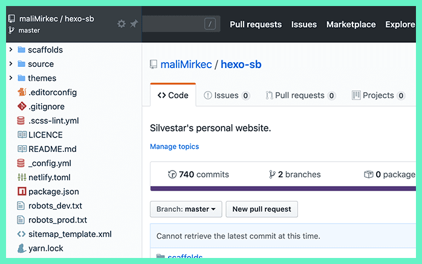The width and height of the screenshot is (422, 264).
Task: Open Marketplace in top navigation
Action: pyautogui.click(x=351, y=25)
